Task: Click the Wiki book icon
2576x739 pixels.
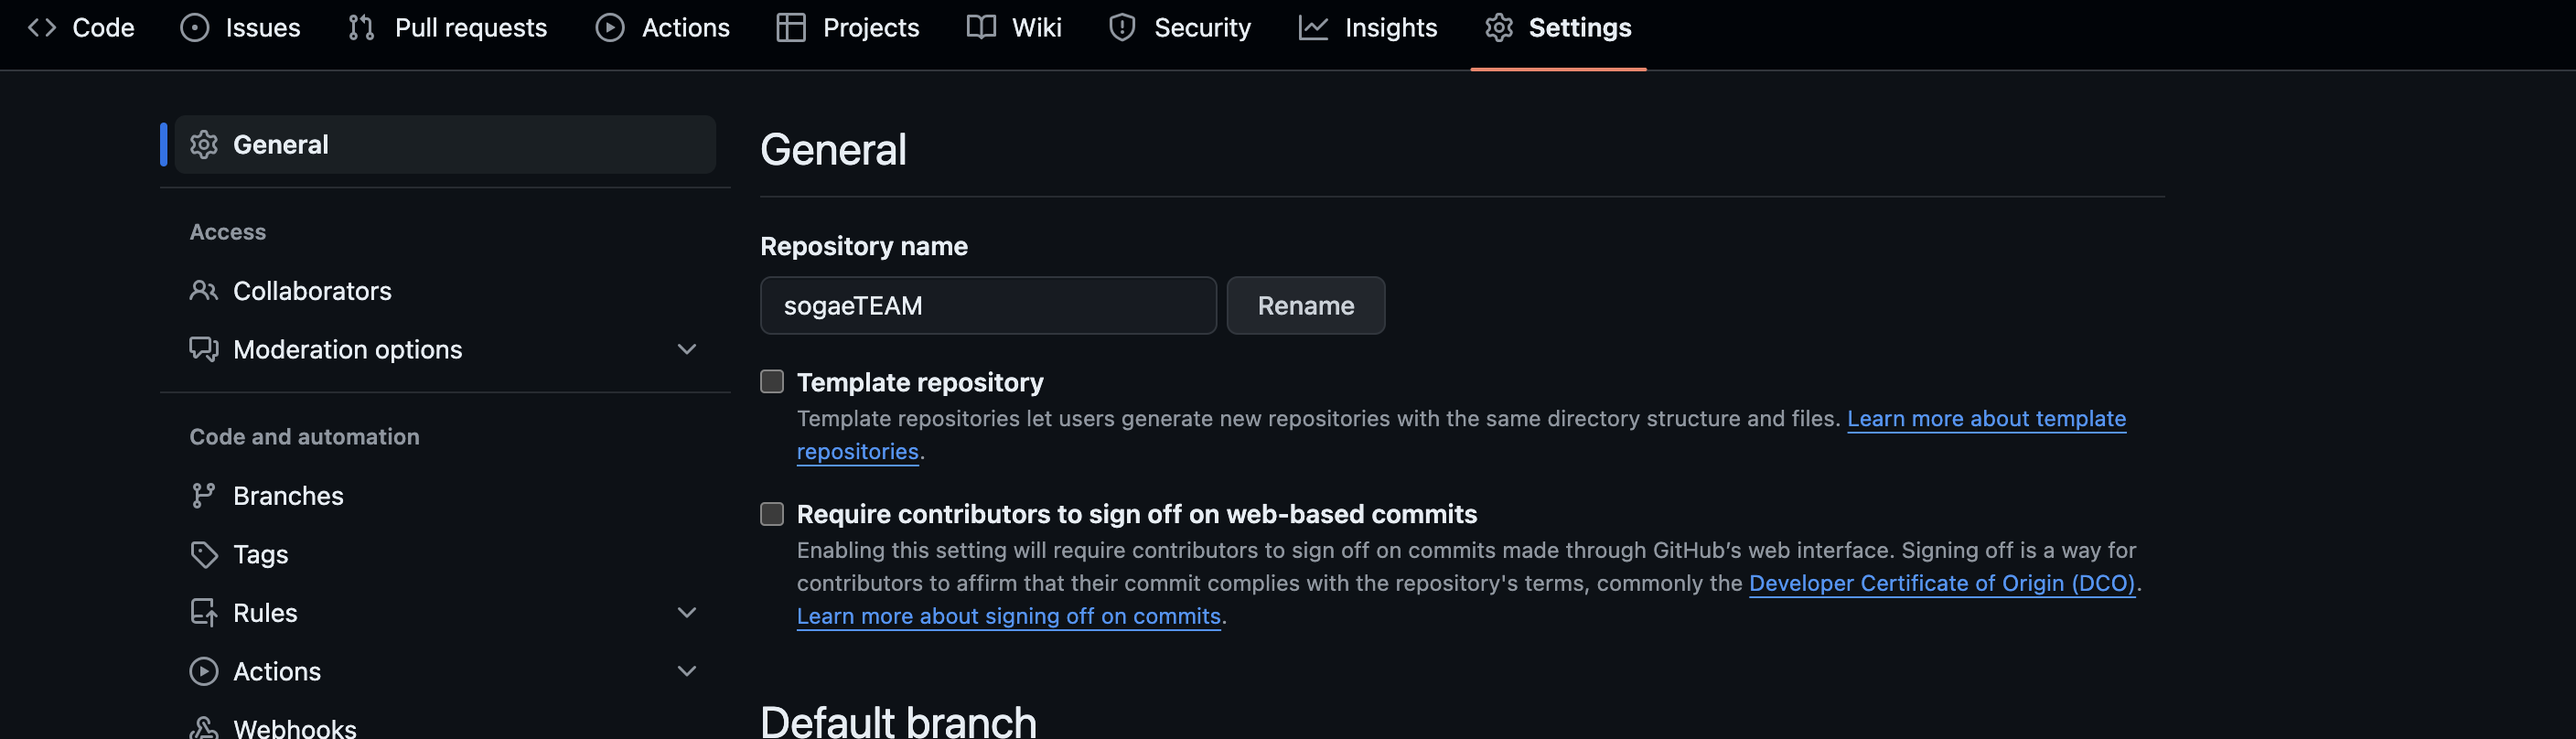Action: tap(981, 27)
